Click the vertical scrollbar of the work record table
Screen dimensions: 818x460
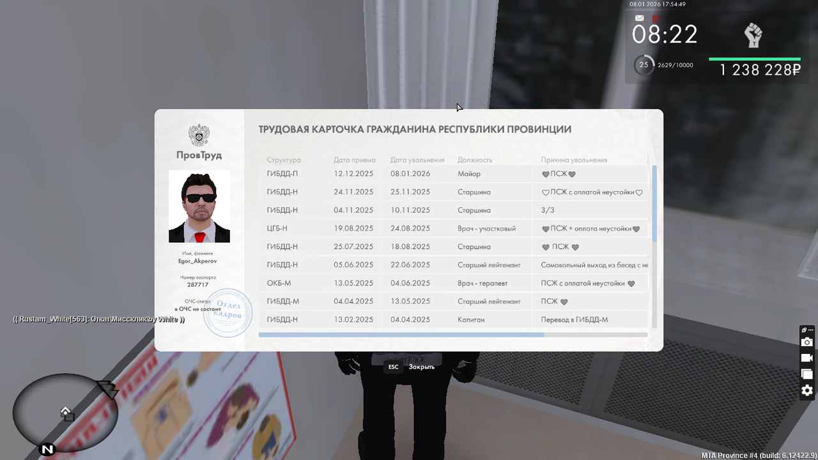click(654, 203)
